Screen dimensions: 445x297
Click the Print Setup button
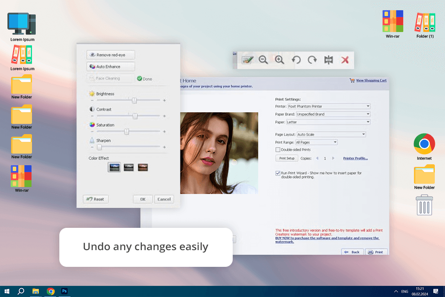click(x=286, y=158)
